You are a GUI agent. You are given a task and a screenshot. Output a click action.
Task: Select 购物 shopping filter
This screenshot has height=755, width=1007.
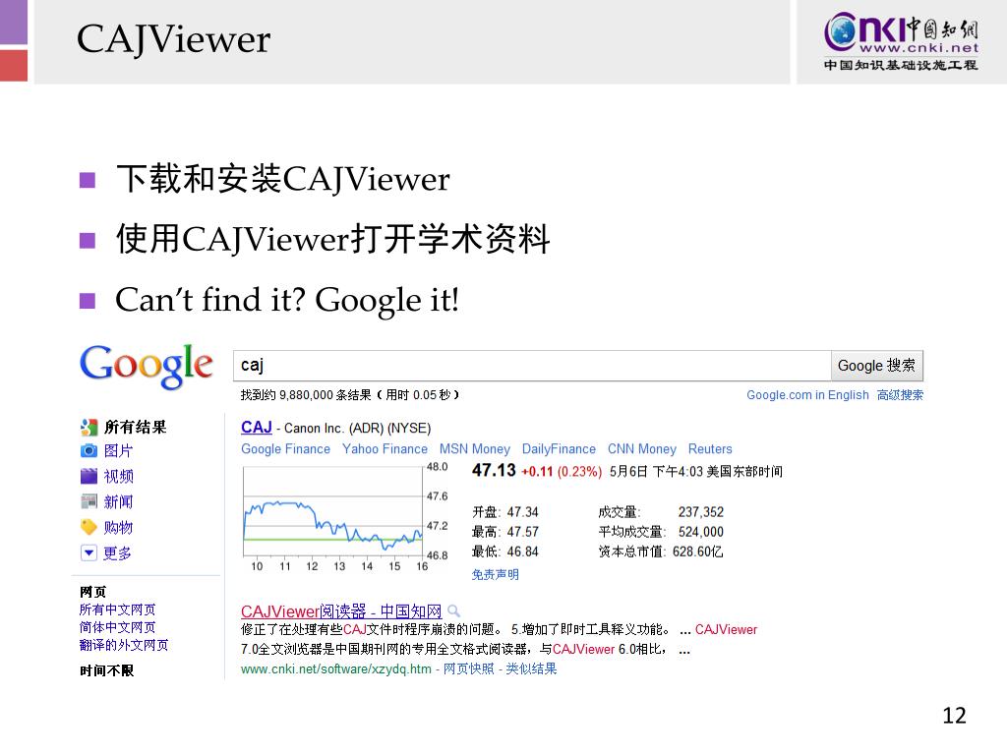click(118, 528)
